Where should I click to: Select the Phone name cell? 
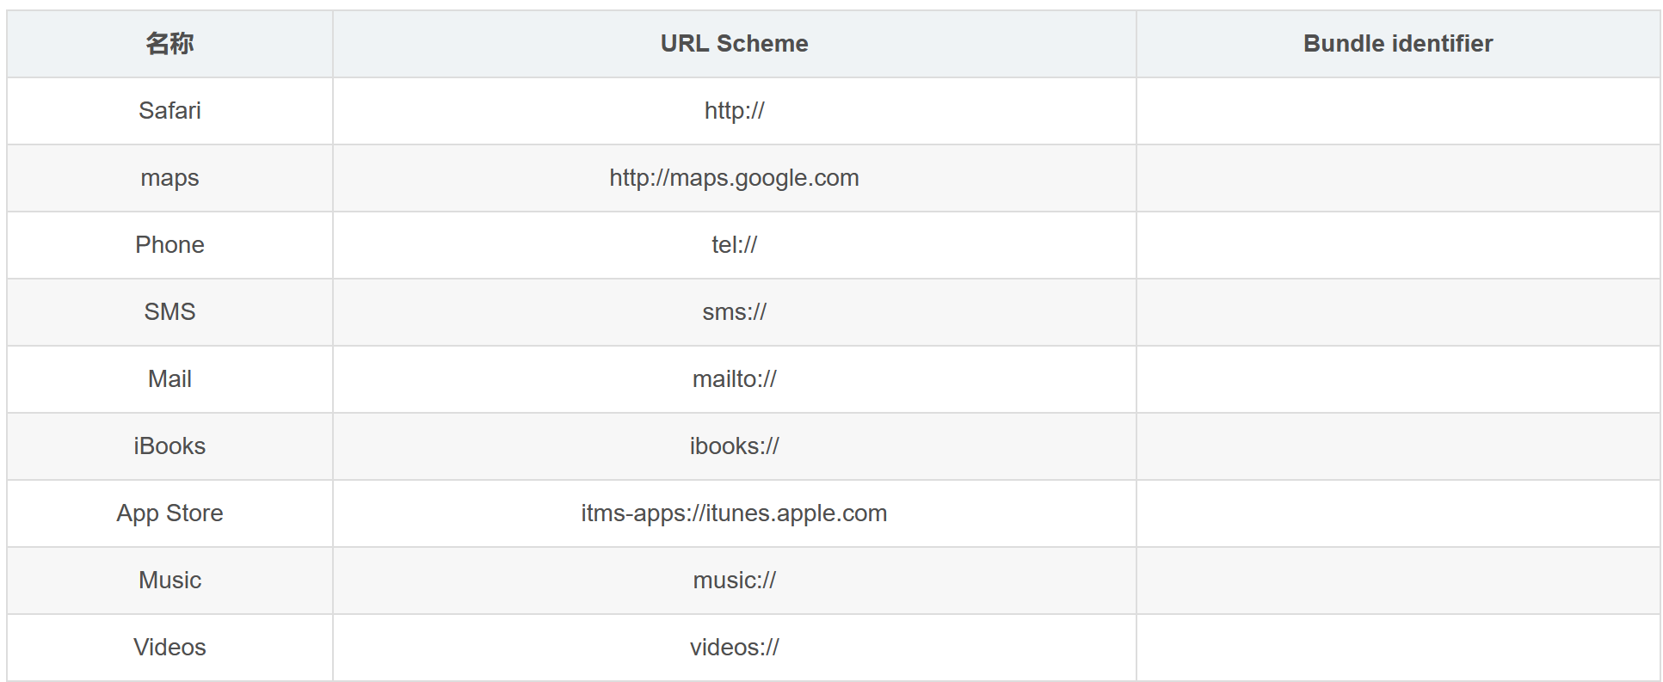pyautogui.click(x=169, y=245)
